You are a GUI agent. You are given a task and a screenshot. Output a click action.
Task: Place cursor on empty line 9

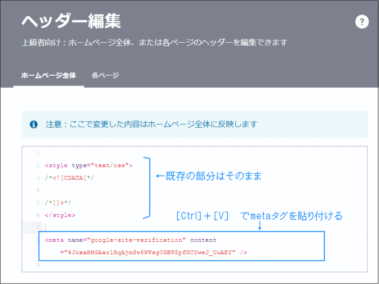point(162,265)
